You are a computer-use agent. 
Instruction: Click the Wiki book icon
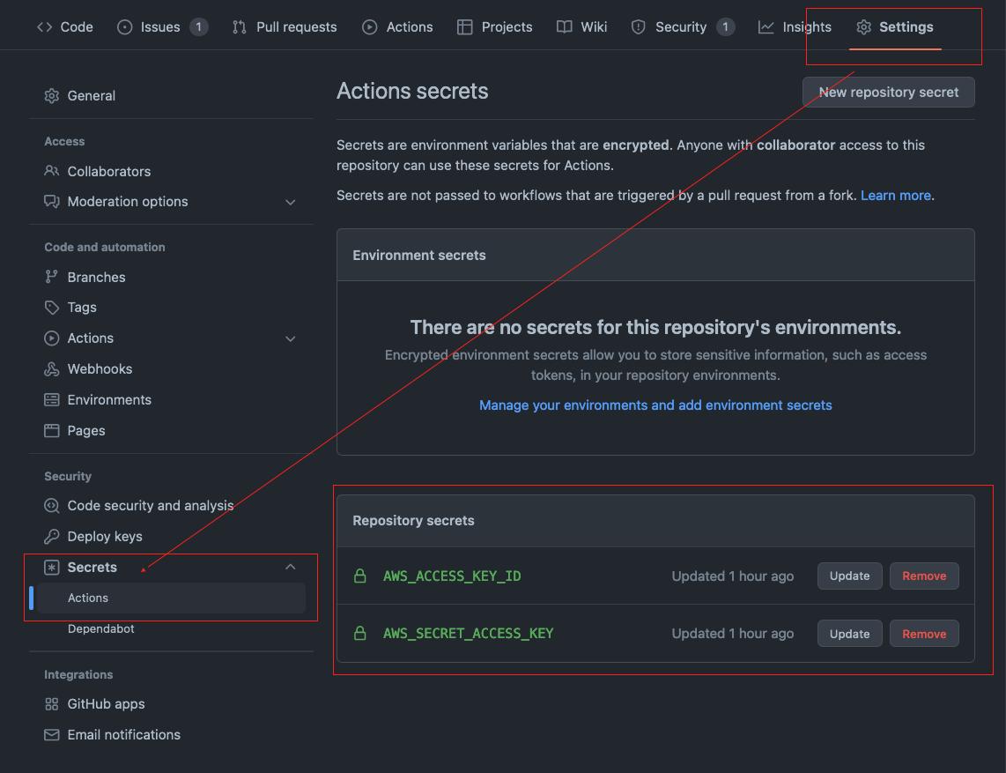564,27
